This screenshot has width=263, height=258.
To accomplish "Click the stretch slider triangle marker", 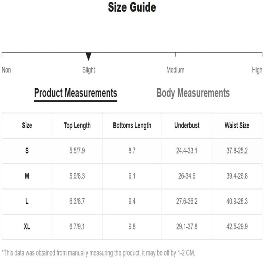I will coord(89,56).
